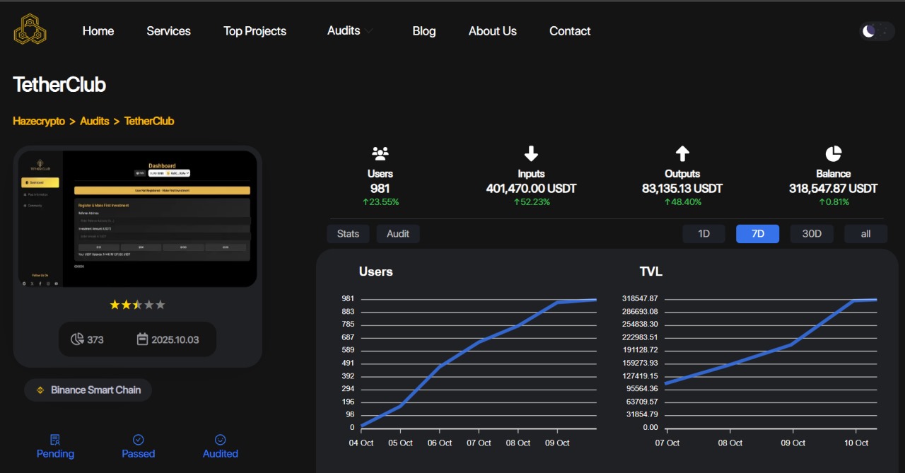Select the 1D time range
The image size is (905, 473).
tap(703, 234)
